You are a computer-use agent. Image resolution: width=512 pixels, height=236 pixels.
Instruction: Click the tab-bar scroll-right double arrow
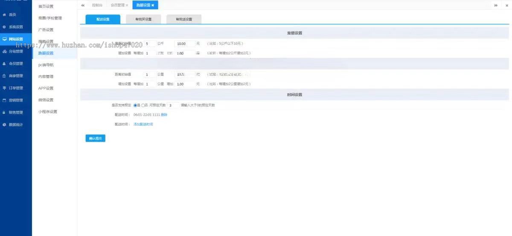pyautogui.click(x=496, y=5)
